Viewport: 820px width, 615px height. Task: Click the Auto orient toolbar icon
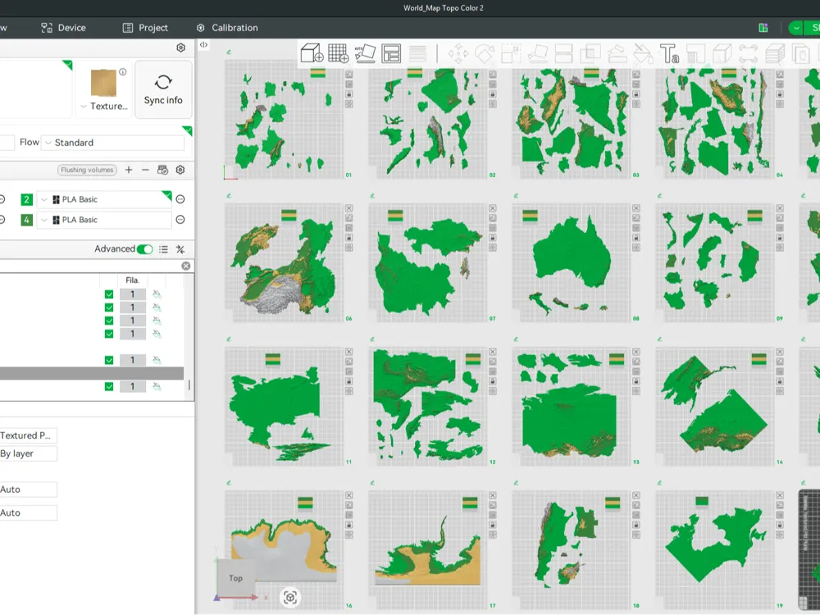[365, 53]
